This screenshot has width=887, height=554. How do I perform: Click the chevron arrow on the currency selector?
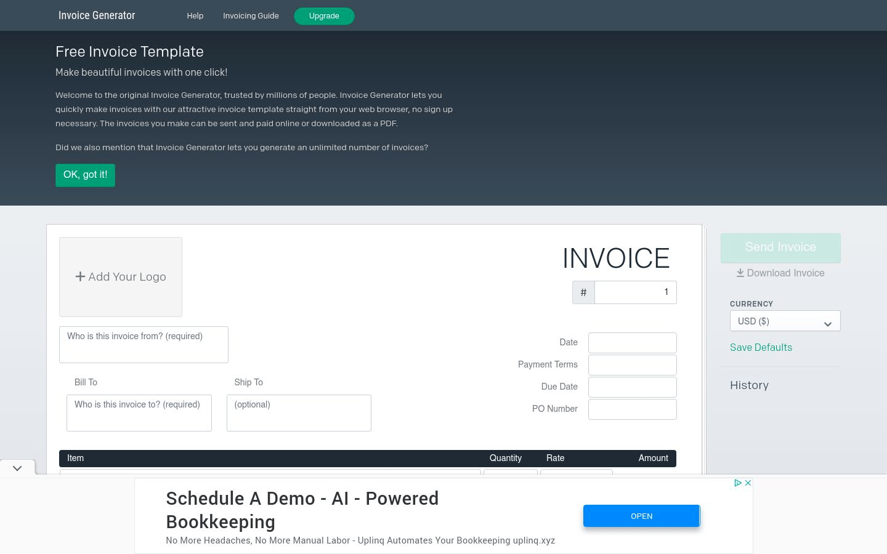tap(828, 324)
